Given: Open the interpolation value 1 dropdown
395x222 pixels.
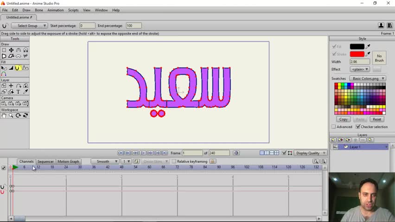Looking at the screenshot, I should click(126, 161).
